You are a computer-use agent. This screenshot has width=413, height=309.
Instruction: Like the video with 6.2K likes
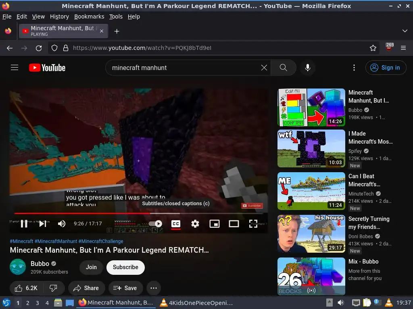[26, 288]
